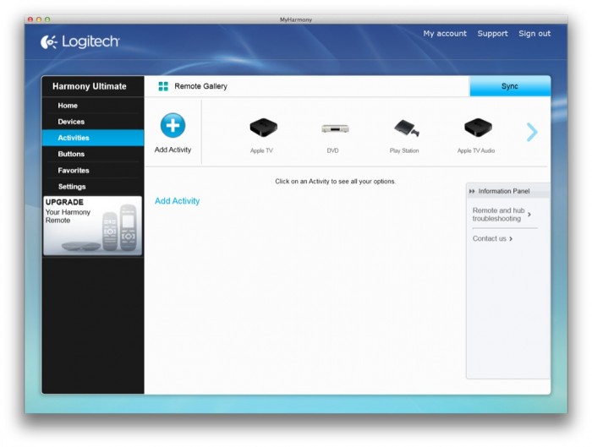This screenshot has width=592, height=447.
Task: Show next activities with right arrow
Action: point(532,132)
